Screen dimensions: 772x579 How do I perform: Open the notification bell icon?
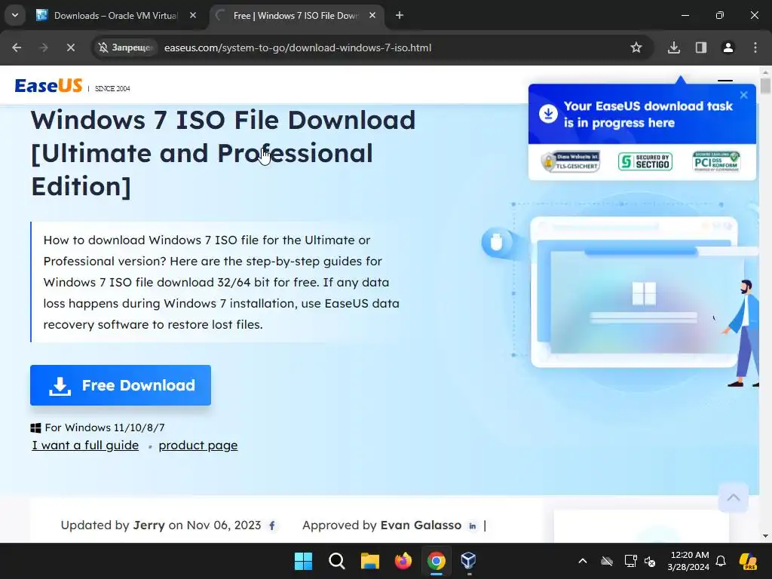point(721,561)
